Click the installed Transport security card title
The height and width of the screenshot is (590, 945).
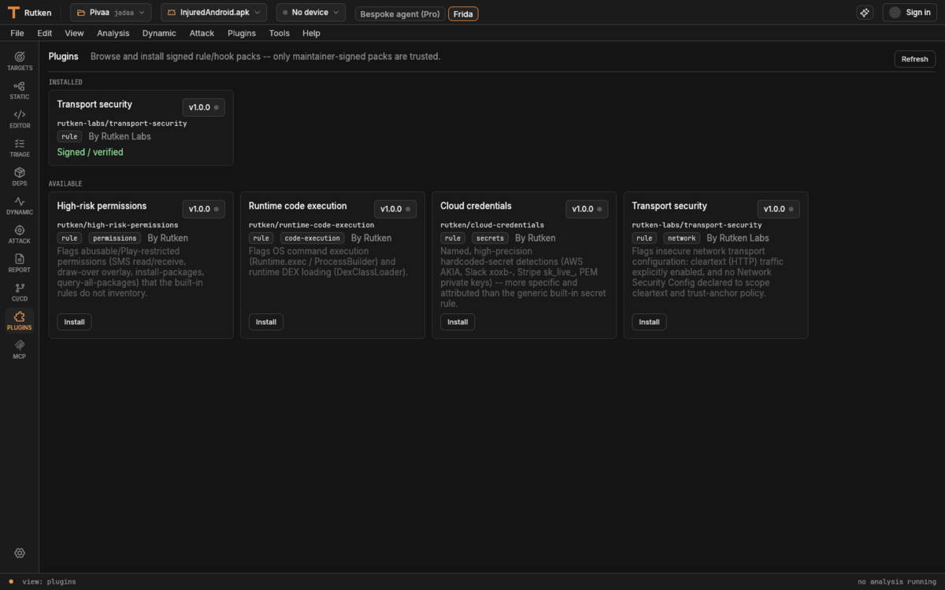[x=94, y=104]
